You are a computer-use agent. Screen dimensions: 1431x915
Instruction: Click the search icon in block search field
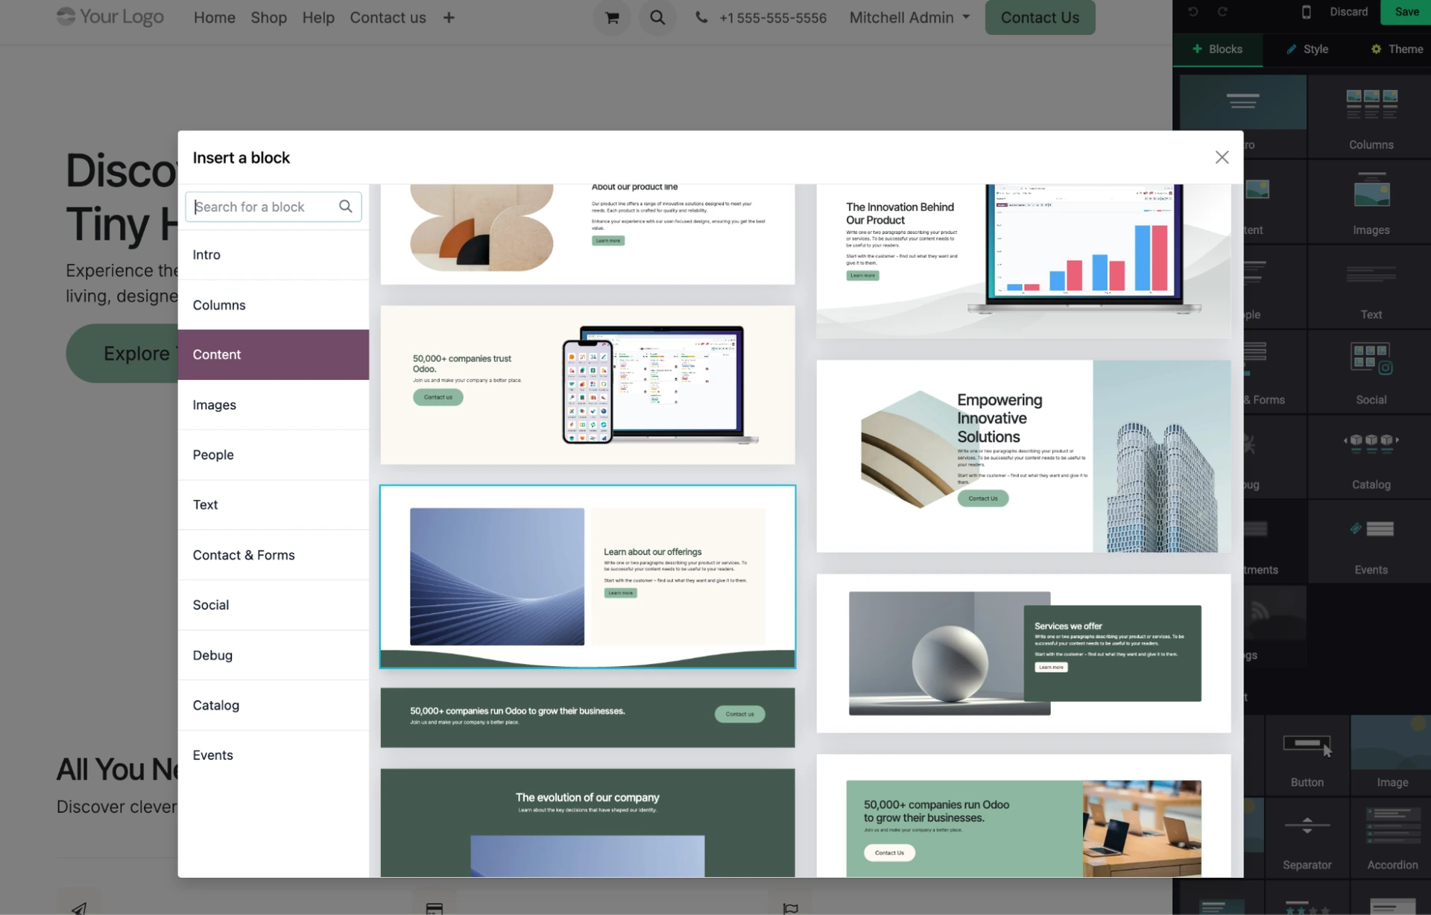(346, 206)
